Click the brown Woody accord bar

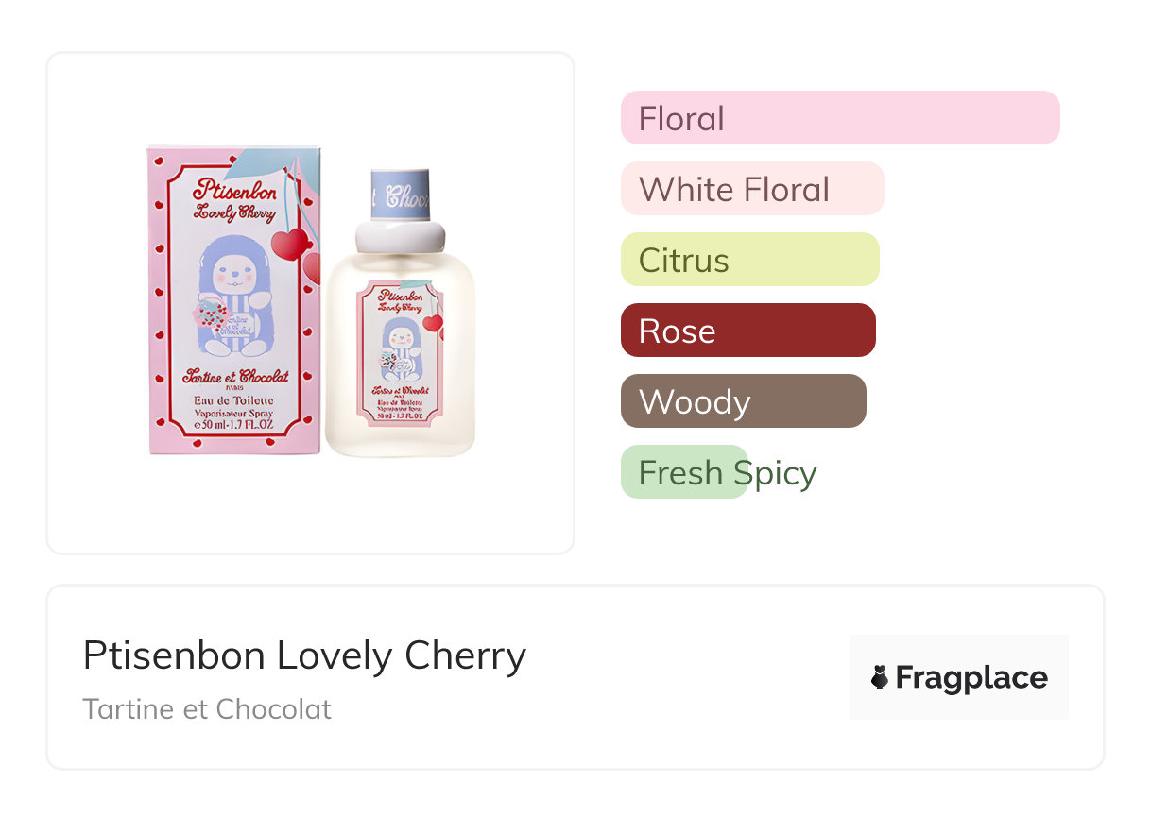click(x=743, y=401)
